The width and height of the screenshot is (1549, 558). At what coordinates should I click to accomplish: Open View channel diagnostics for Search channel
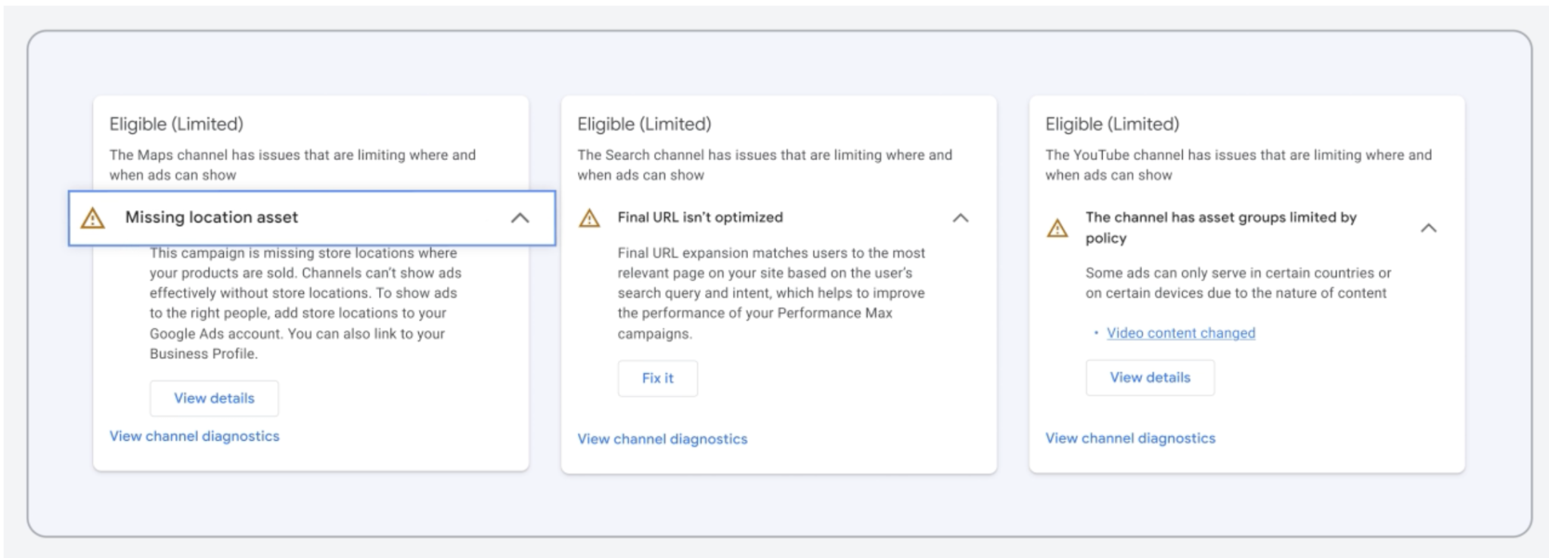(x=662, y=439)
